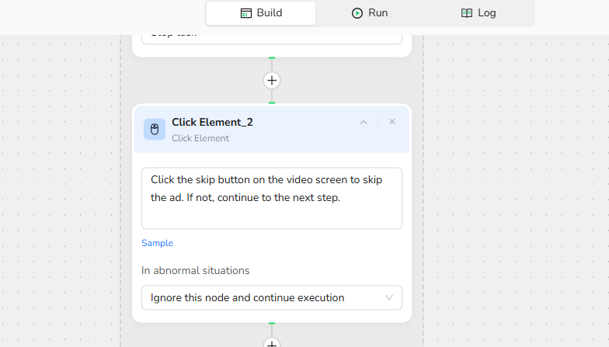This screenshot has width=609, height=347.
Task: Add a node above Click Element_2 using plus
Action: 271,80
